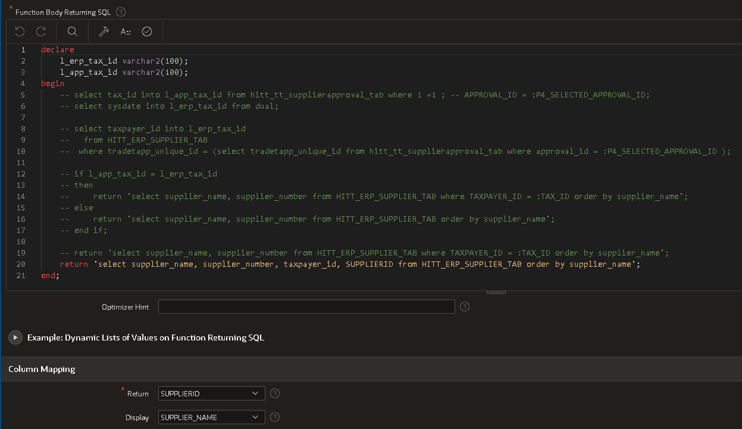Click the commented return statement on line 19
The width and height of the screenshot is (742, 429).
click(x=365, y=253)
